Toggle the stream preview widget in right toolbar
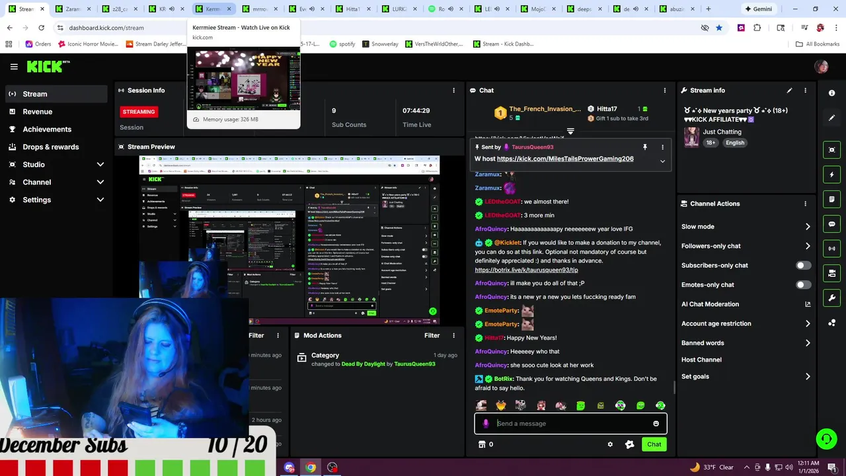 click(832, 150)
